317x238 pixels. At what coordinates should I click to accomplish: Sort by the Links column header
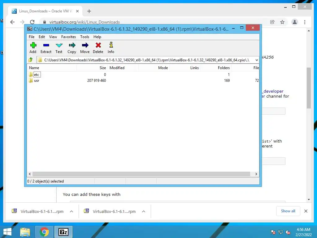(x=185, y=68)
